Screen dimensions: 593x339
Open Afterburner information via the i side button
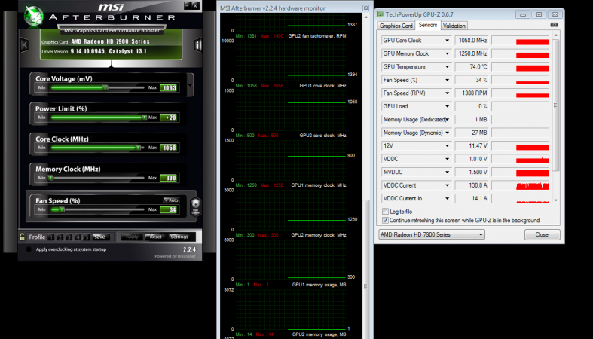point(198,45)
